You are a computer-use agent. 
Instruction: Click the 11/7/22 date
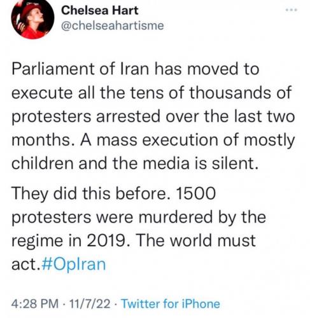pyautogui.click(x=90, y=303)
